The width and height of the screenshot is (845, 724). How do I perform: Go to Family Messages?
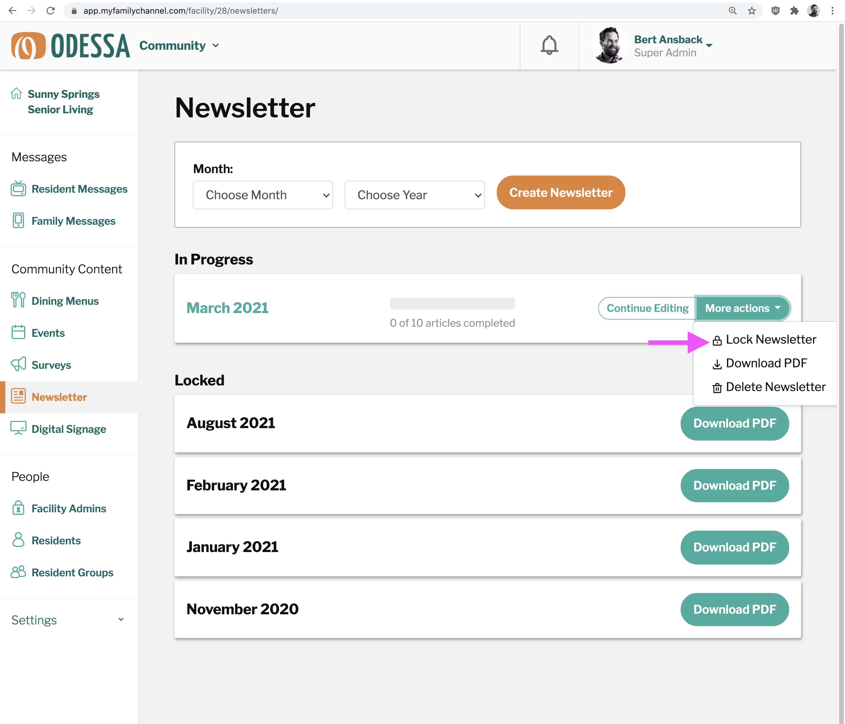pyautogui.click(x=73, y=221)
